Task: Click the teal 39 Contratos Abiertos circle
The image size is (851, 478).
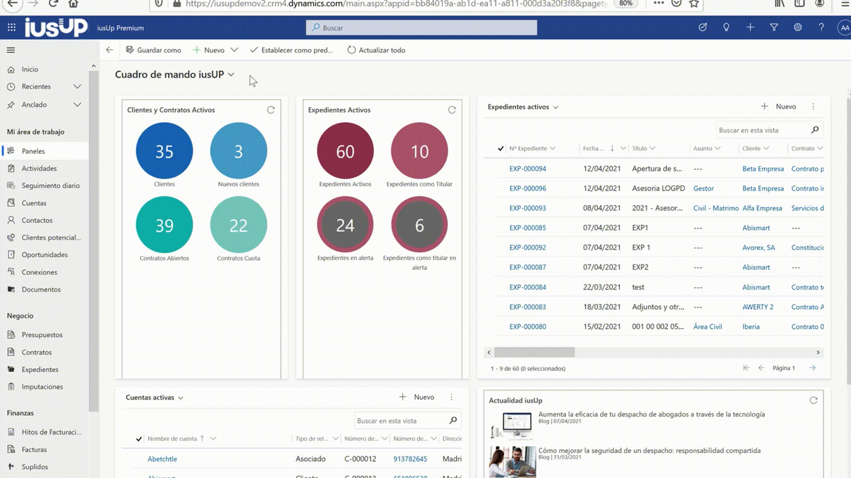Action: click(164, 225)
